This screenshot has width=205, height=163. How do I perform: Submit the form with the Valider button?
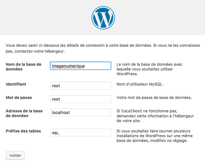pos(15,155)
